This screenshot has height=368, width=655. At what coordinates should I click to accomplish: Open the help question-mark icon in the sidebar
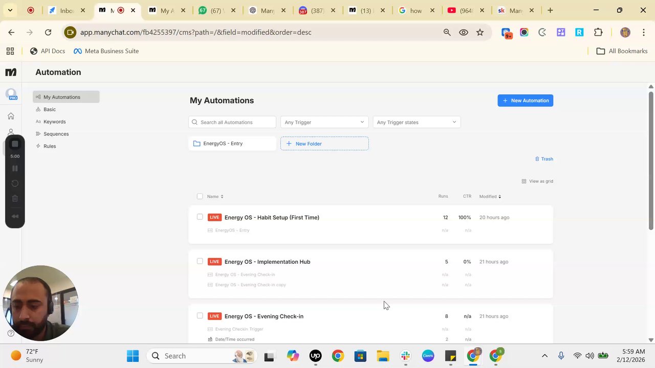point(11,334)
